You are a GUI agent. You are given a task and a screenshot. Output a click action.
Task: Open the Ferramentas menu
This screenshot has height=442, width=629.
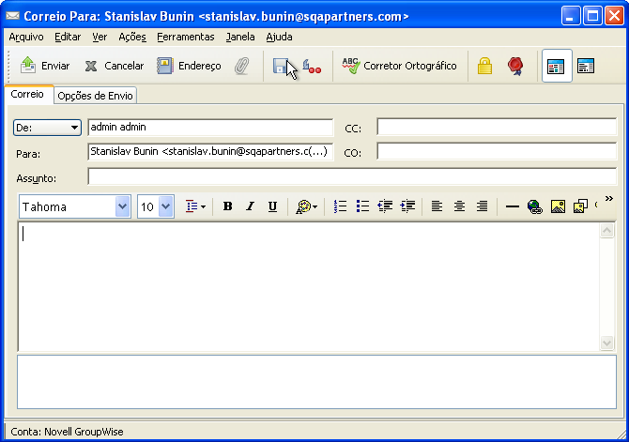tap(185, 37)
